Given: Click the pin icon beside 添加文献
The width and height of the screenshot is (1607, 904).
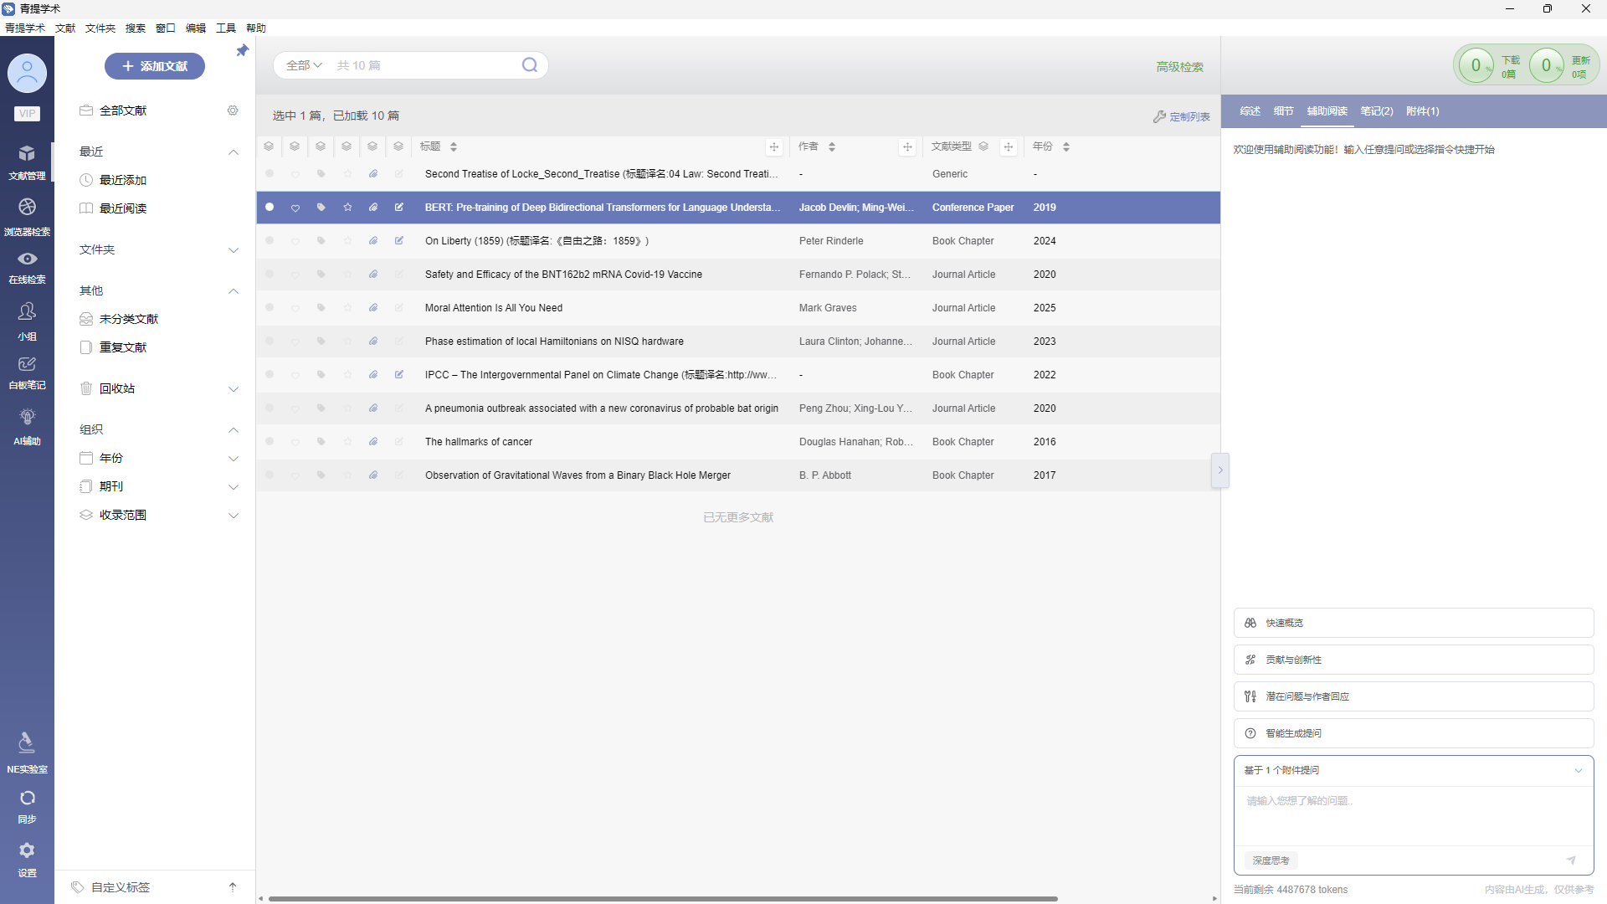Looking at the screenshot, I should click(242, 51).
